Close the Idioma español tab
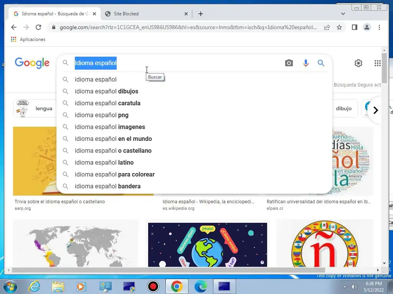Image resolution: width=393 pixels, height=294 pixels. [94, 14]
